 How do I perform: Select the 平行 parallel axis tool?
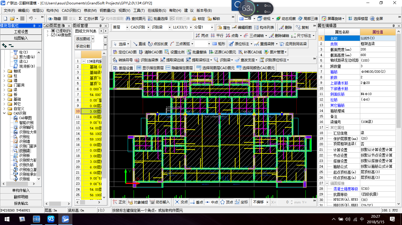coord(217,36)
